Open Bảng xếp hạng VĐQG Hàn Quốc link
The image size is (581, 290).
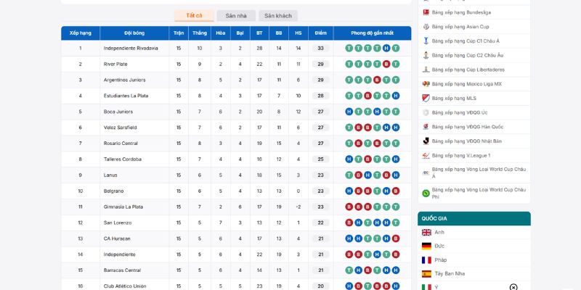468,127
